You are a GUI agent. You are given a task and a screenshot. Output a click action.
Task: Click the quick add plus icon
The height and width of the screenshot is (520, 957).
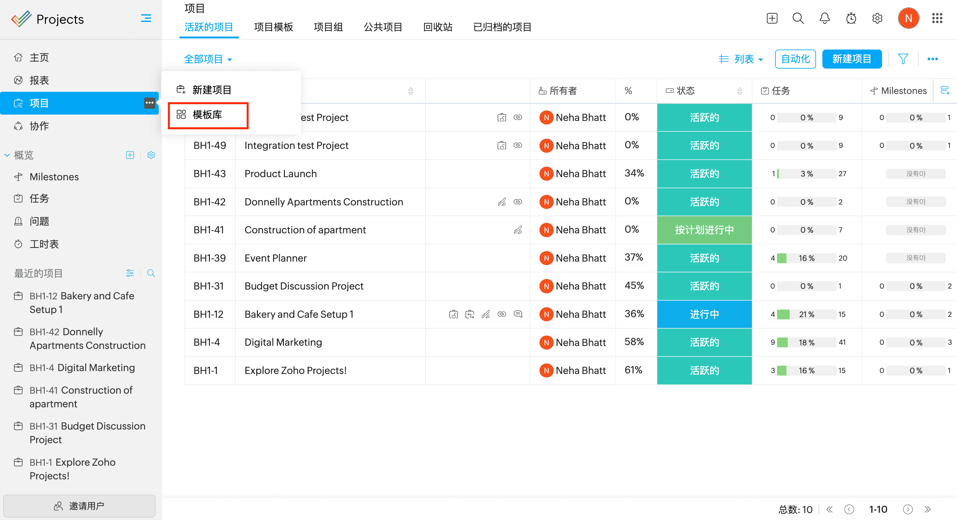772,18
